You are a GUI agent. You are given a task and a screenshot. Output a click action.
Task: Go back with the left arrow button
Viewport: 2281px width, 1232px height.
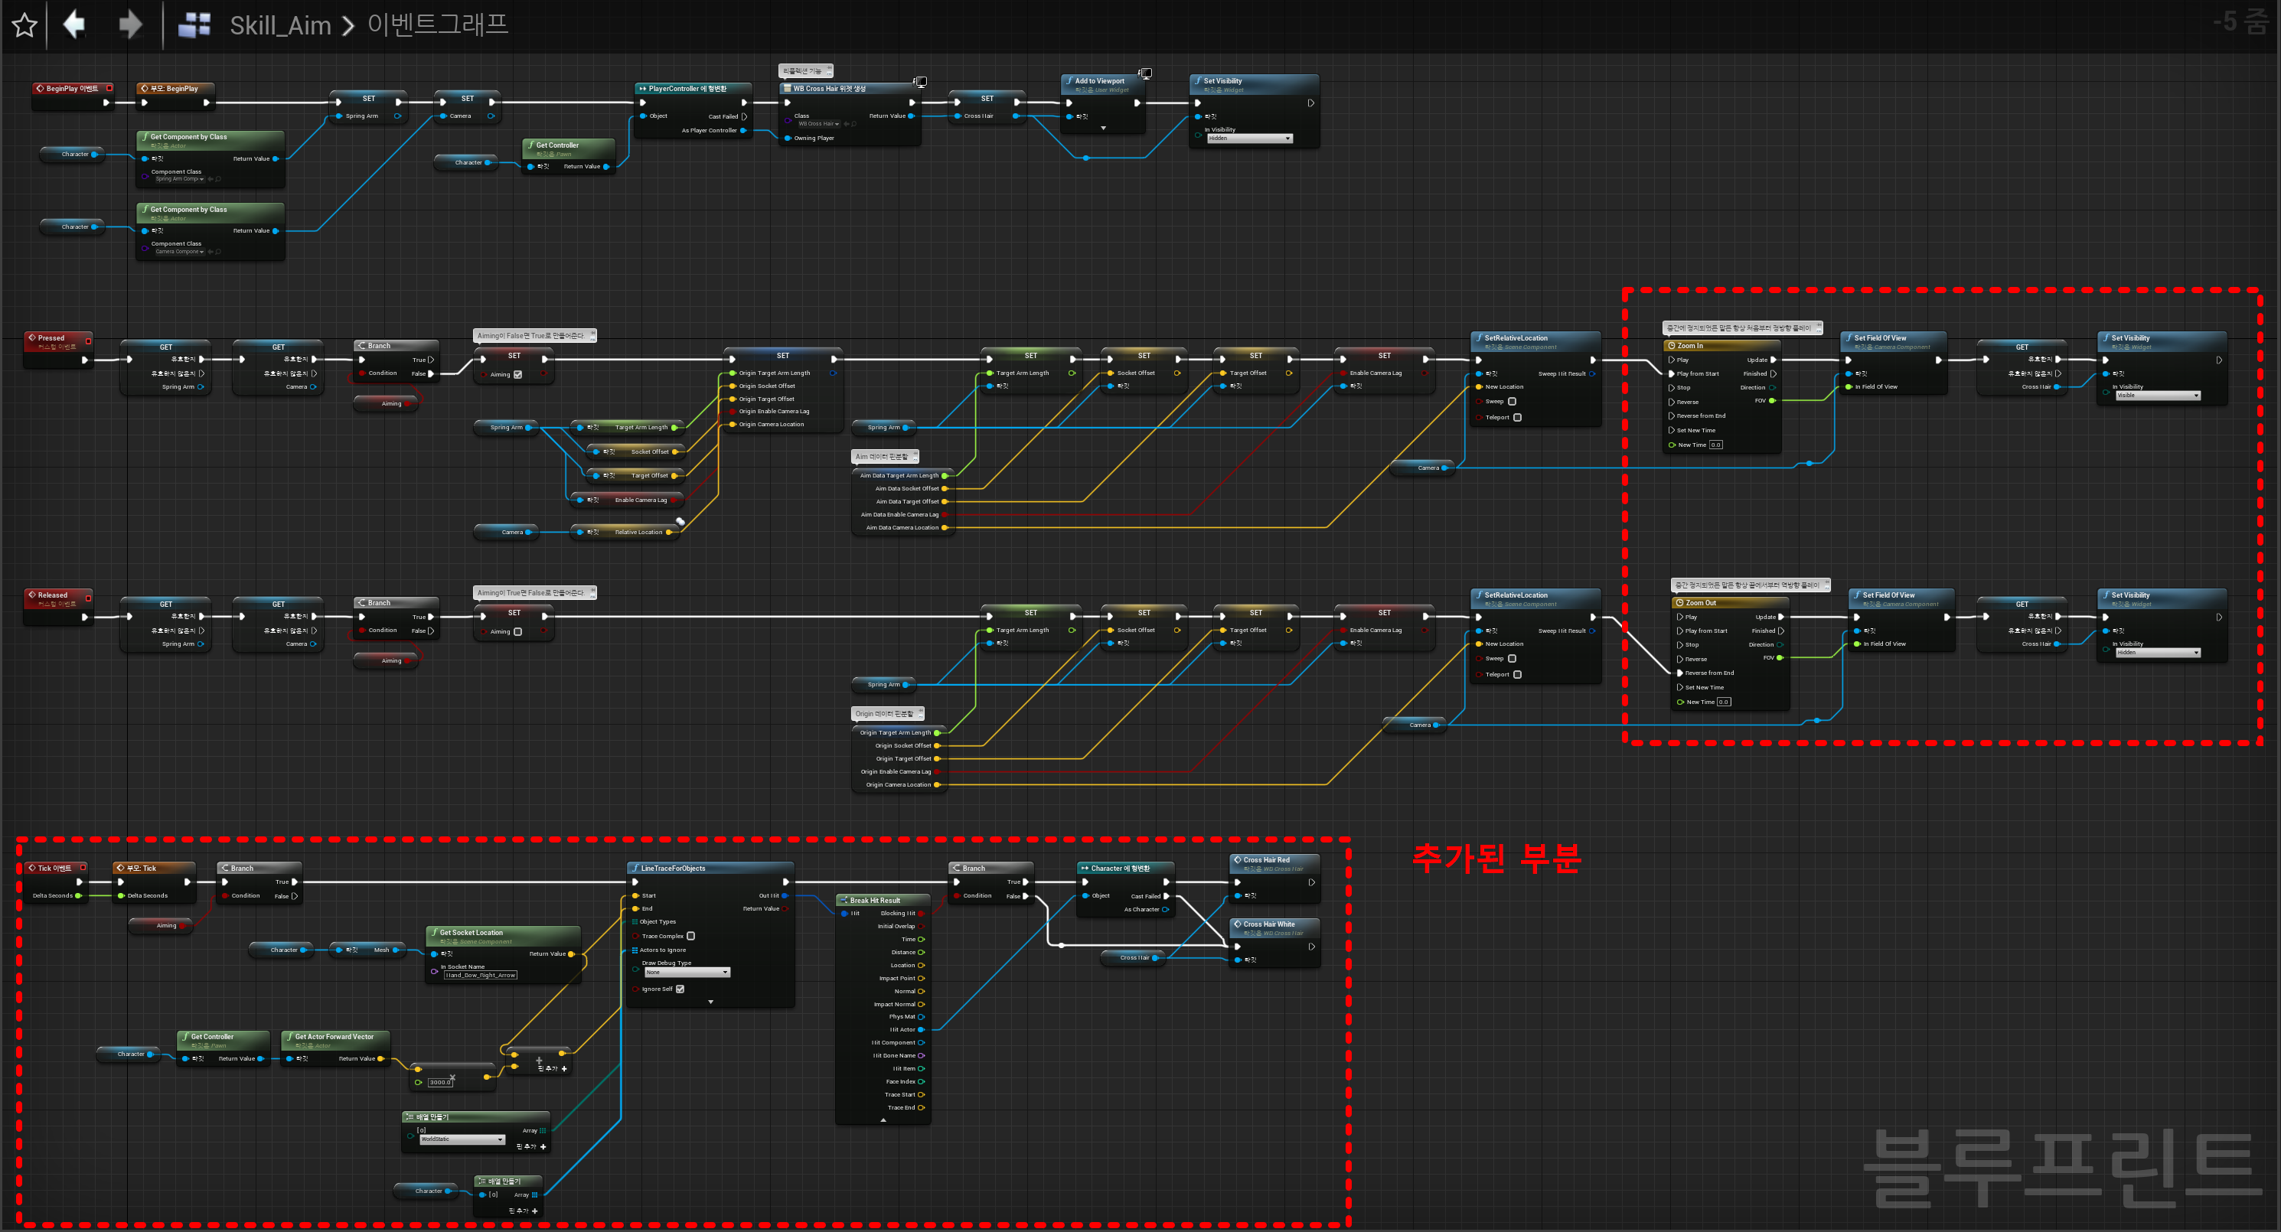(74, 24)
